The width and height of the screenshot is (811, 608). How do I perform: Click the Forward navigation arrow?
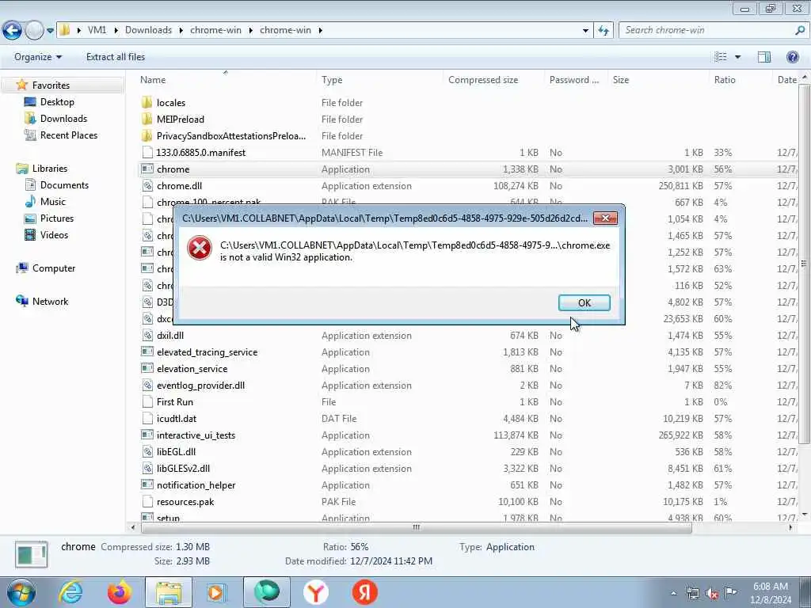pos(34,30)
